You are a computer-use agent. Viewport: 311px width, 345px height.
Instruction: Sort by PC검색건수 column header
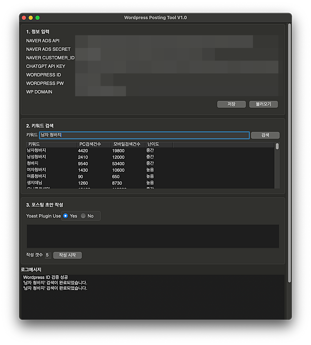pos(94,144)
